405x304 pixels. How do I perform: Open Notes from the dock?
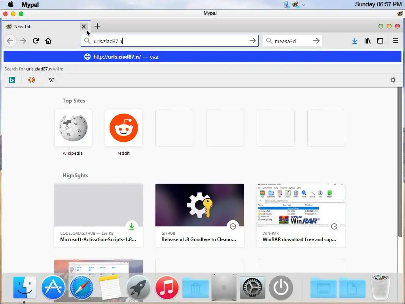110,287
